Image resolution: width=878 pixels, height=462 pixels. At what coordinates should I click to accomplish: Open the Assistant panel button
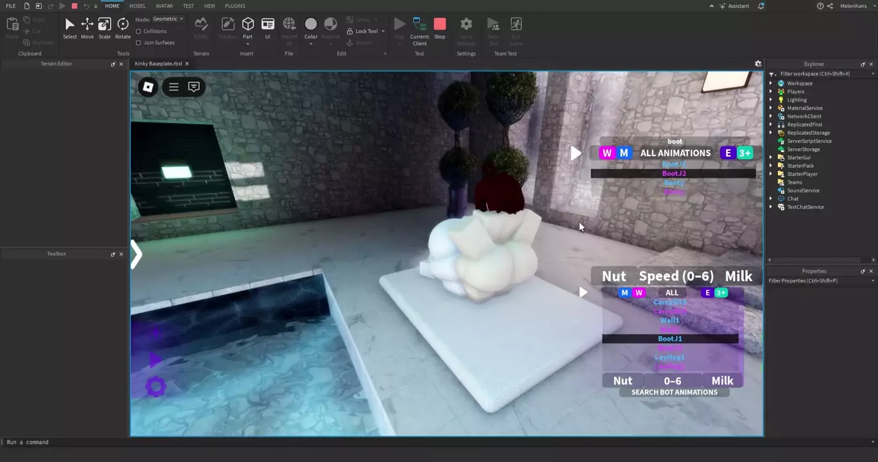tap(734, 6)
